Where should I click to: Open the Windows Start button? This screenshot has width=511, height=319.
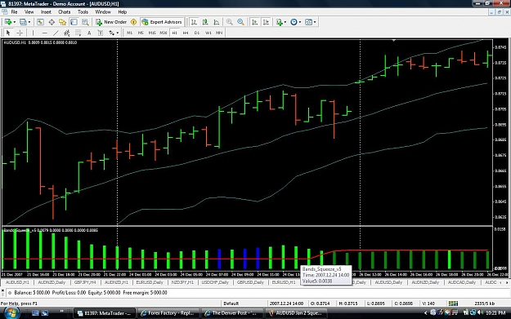(11, 312)
